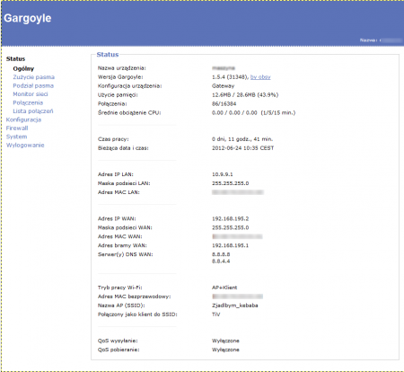The width and height of the screenshot is (404, 372).
Task: Expand the Firewall menu section
Action: tap(17, 128)
